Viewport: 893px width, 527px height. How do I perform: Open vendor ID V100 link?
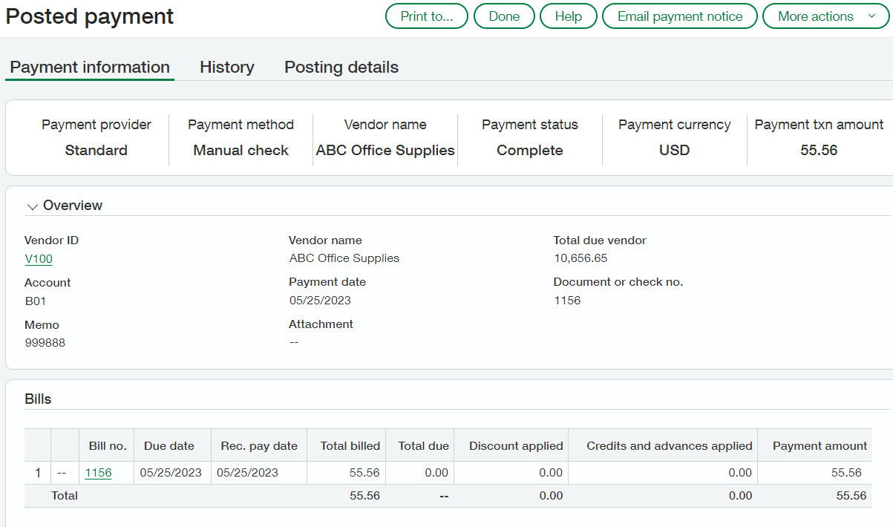click(39, 259)
